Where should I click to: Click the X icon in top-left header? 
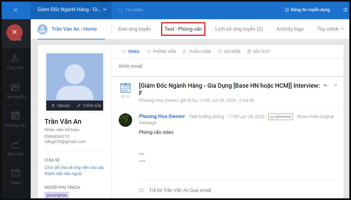tap(16, 10)
